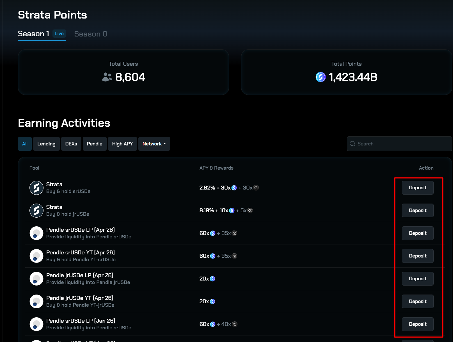Filter activities by DEXs
Image resolution: width=453 pixels, height=342 pixels.
pyautogui.click(x=71, y=144)
